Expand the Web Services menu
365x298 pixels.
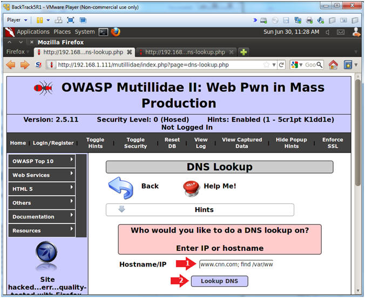pyautogui.click(x=42, y=175)
